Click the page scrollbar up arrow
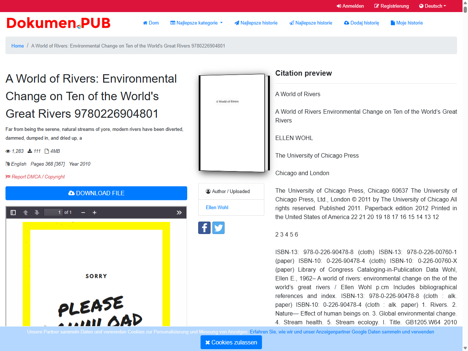468x351 pixels. [x=465, y=3]
